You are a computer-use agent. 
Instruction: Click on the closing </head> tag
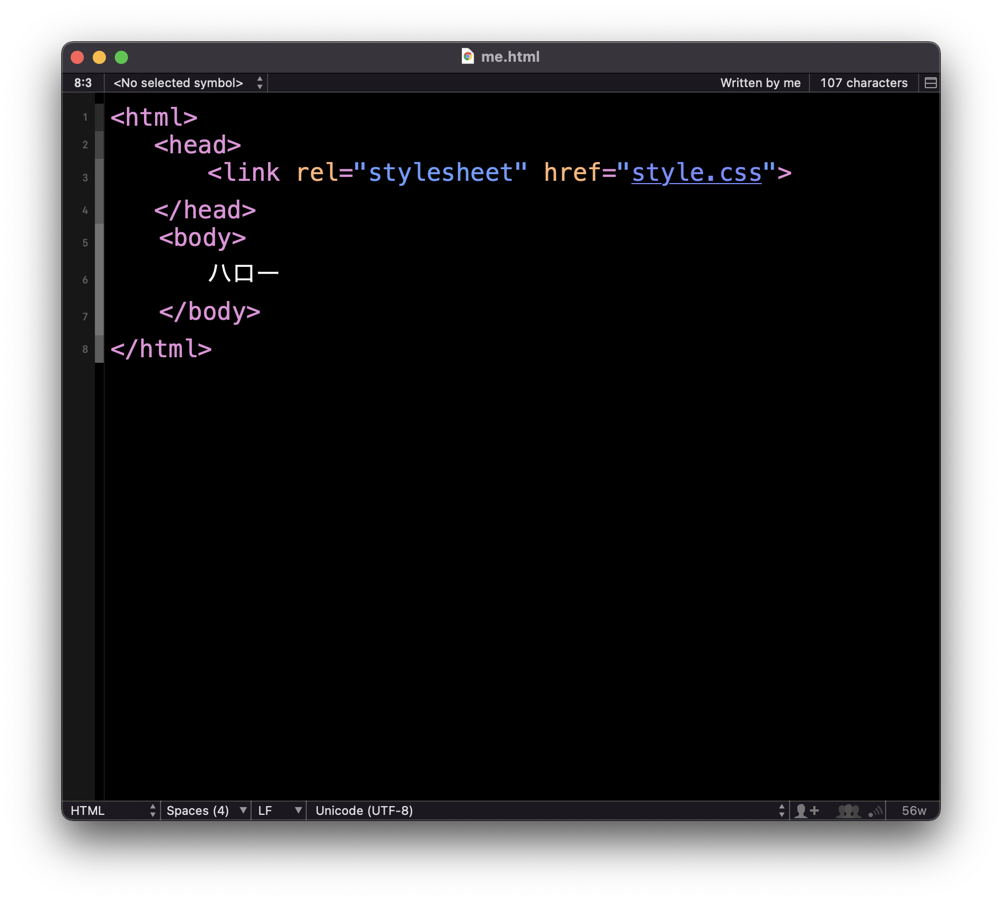pyautogui.click(x=205, y=210)
